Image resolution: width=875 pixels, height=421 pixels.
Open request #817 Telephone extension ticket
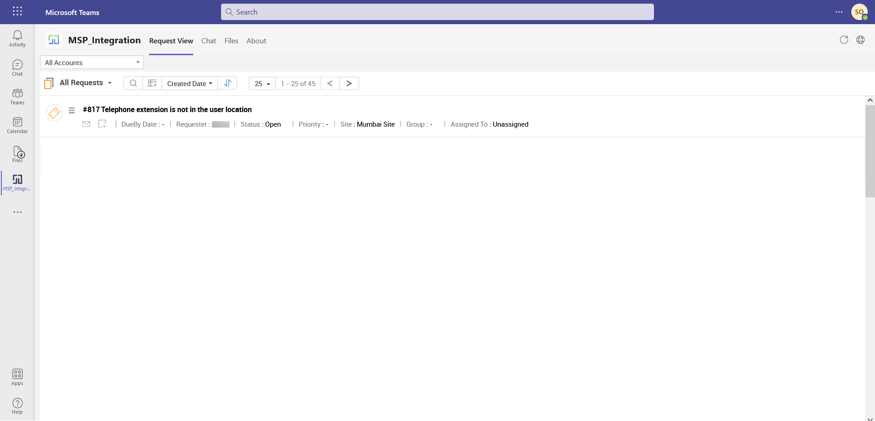click(x=167, y=109)
